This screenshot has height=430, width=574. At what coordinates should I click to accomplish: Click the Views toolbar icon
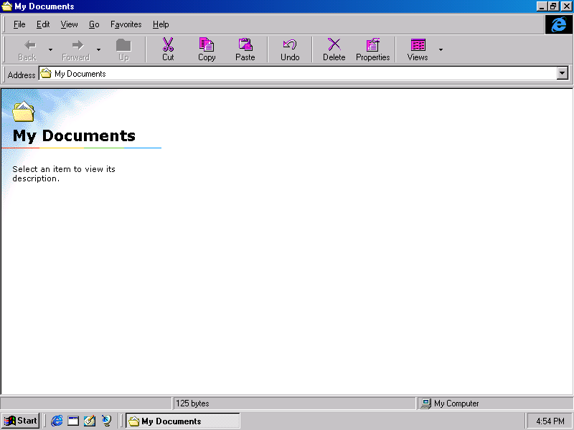(x=418, y=44)
